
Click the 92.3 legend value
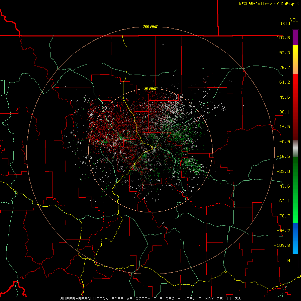pyautogui.click(x=285, y=53)
